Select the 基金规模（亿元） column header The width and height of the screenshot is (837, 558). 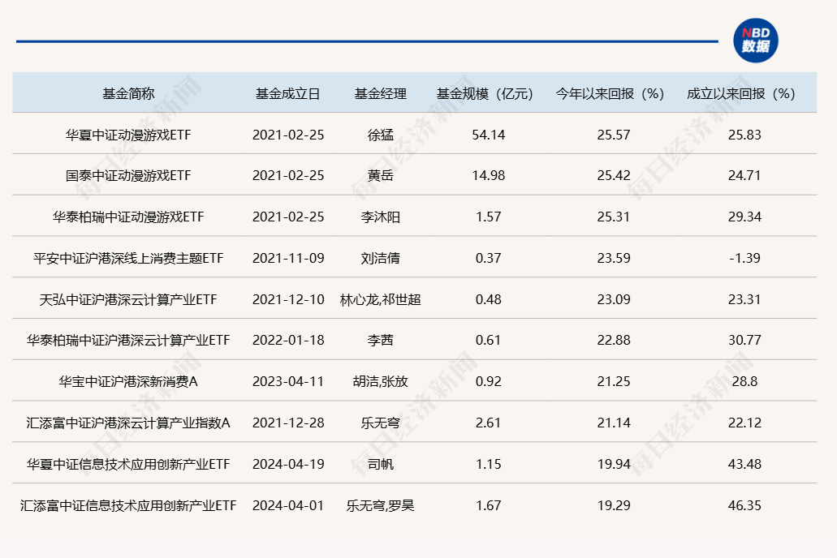click(x=485, y=94)
